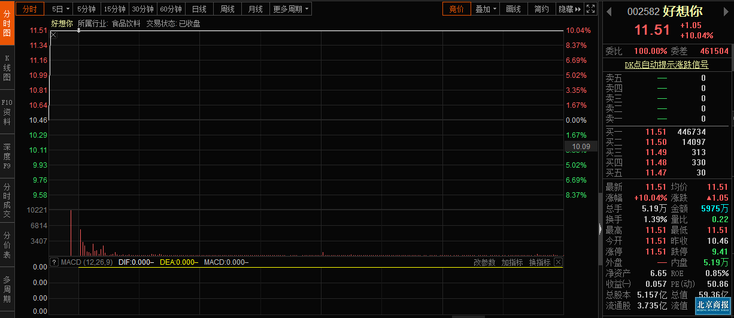Screen dimensions: 734x318
Task: Click the 卖五 row in order book
Action: [x=666, y=78]
